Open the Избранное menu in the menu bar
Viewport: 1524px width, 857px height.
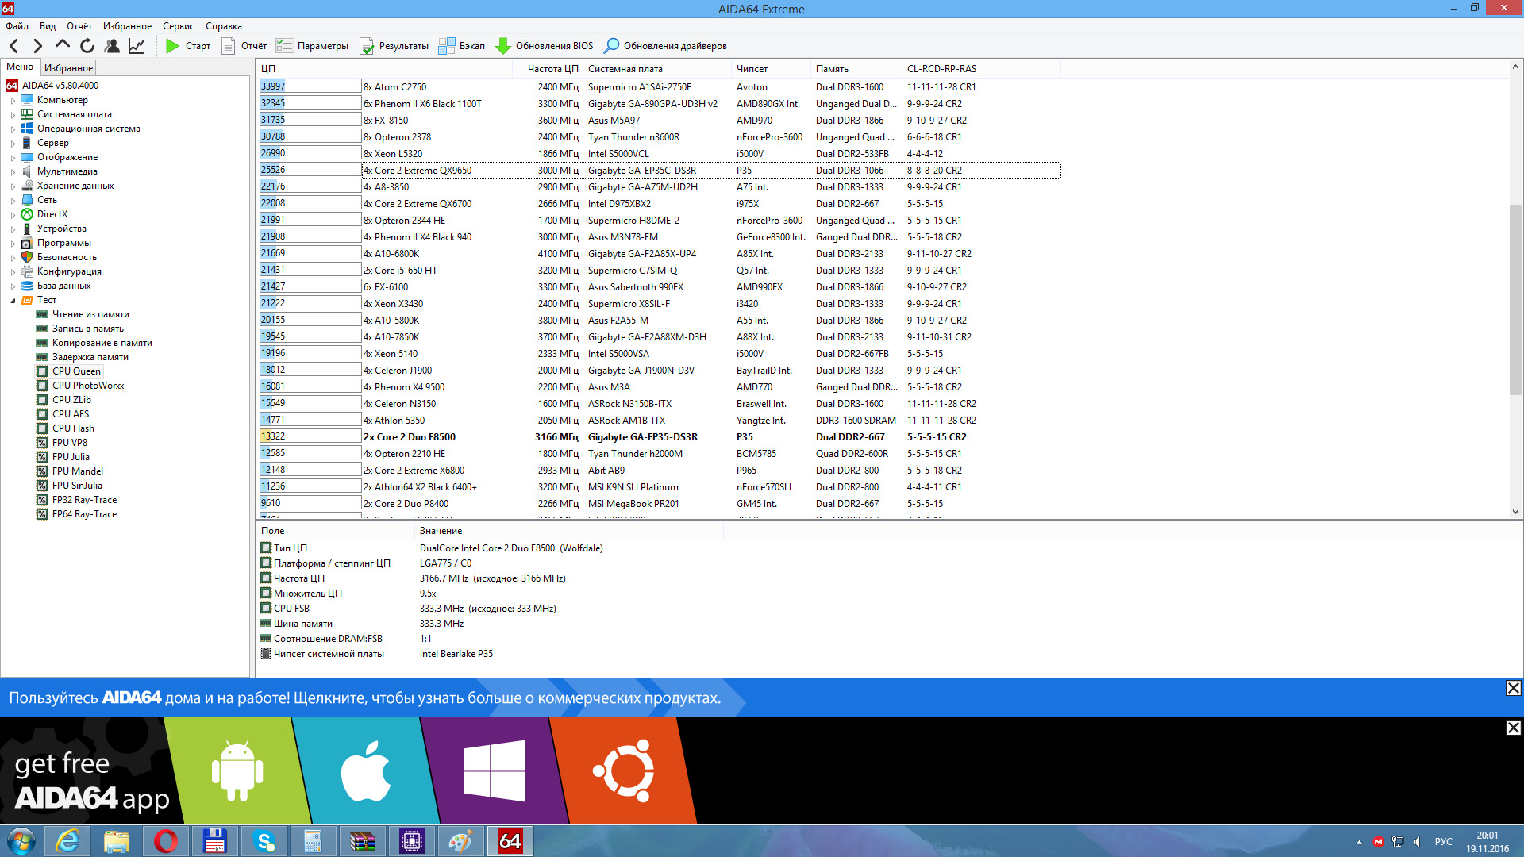127,26
